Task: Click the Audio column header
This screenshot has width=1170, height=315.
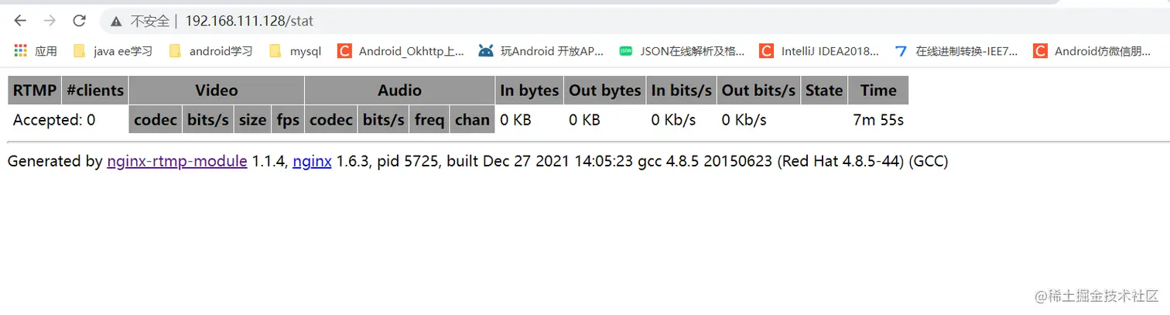Action: point(399,91)
